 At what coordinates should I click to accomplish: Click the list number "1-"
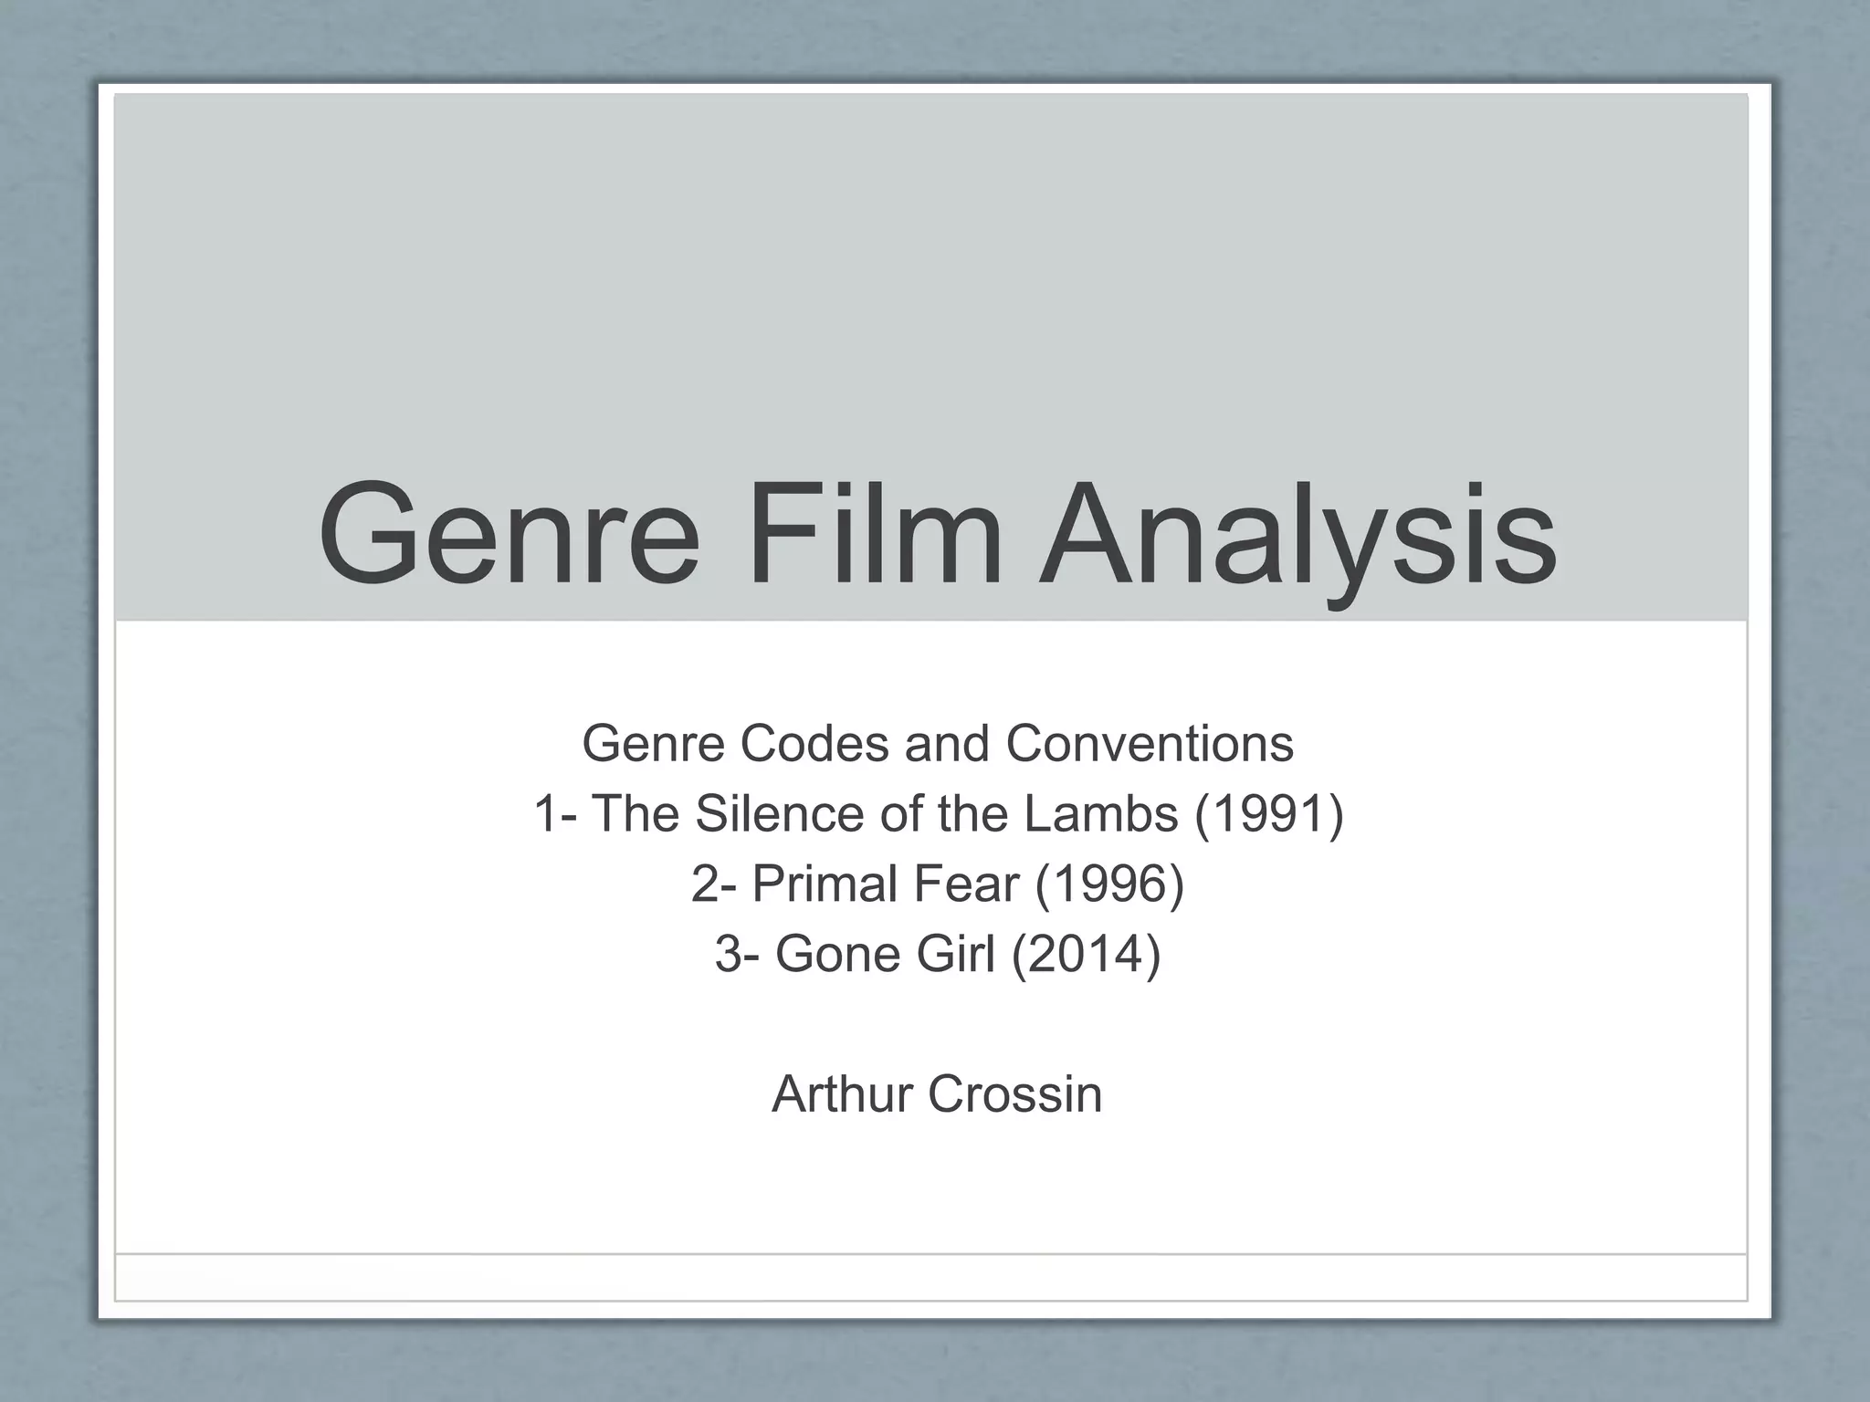coord(554,813)
